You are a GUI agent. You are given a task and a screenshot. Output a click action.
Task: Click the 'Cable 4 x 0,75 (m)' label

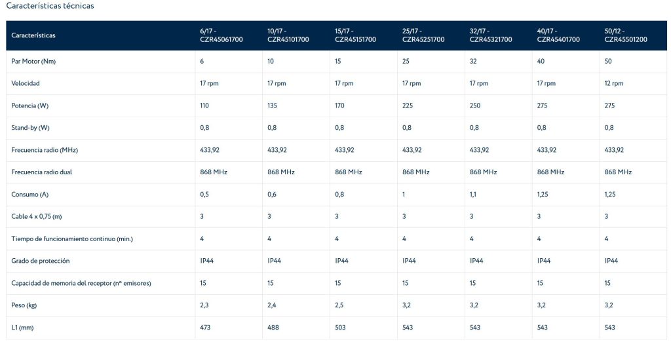click(x=37, y=216)
